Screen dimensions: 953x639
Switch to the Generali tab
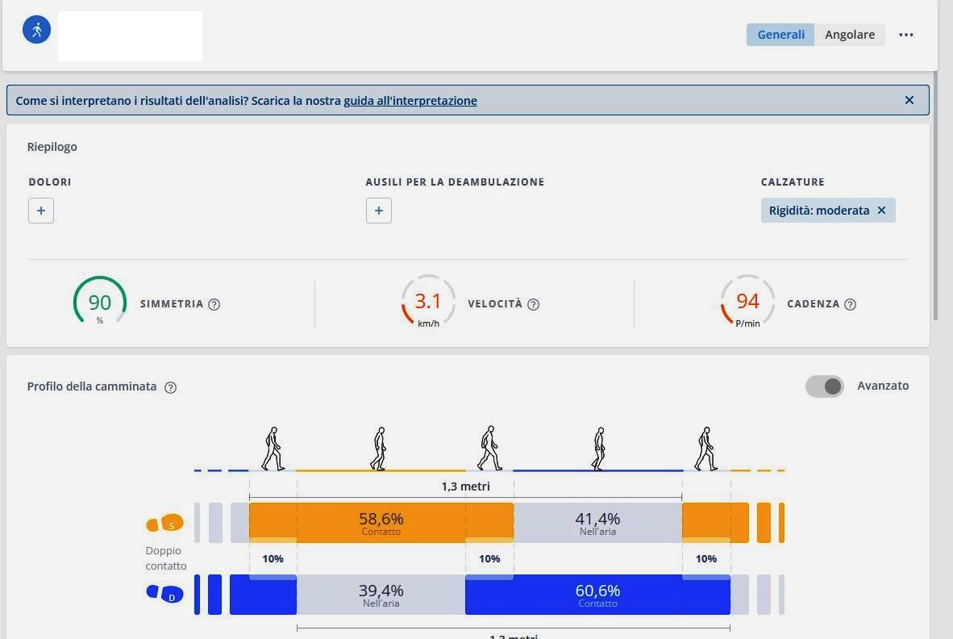click(780, 35)
